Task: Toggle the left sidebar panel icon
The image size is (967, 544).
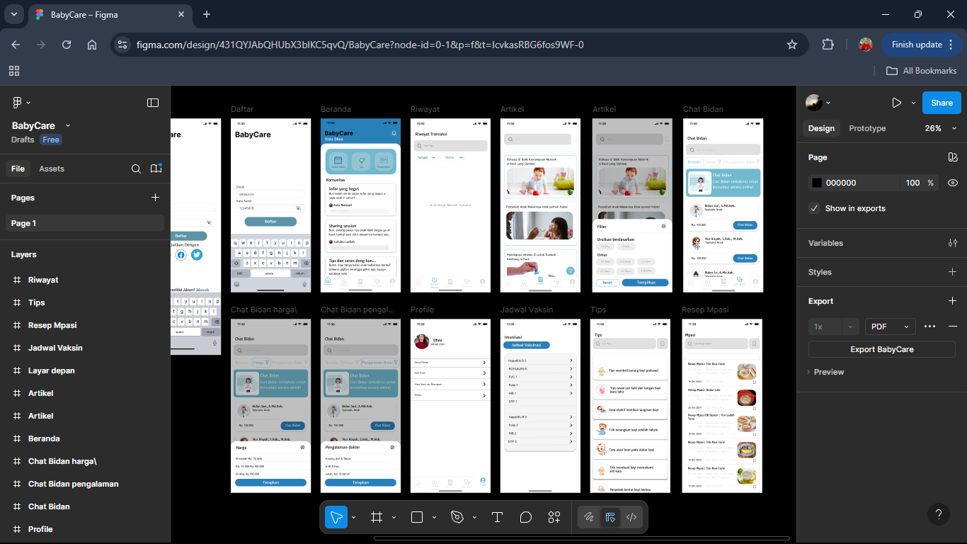Action: point(153,103)
